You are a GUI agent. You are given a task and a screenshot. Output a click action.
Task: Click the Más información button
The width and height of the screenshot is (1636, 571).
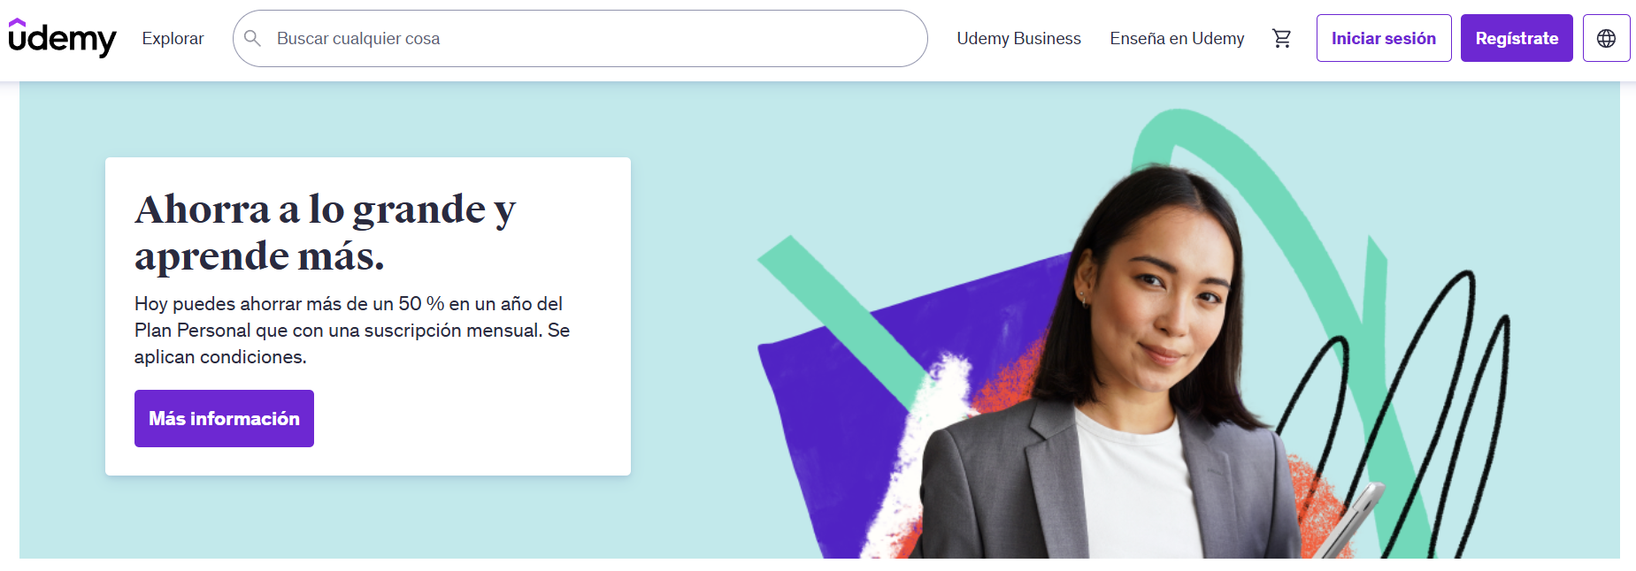click(x=224, y=418)
